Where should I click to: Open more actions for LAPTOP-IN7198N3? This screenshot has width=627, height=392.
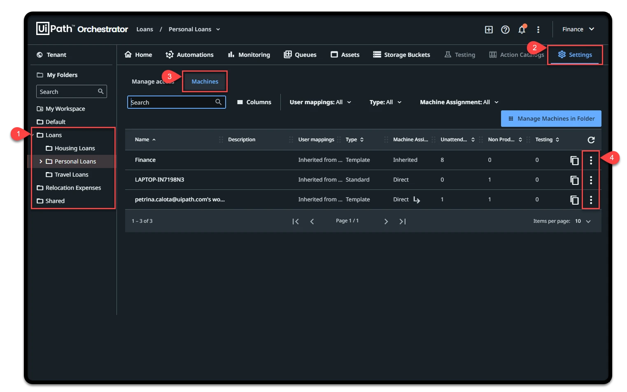pos(591,180)
